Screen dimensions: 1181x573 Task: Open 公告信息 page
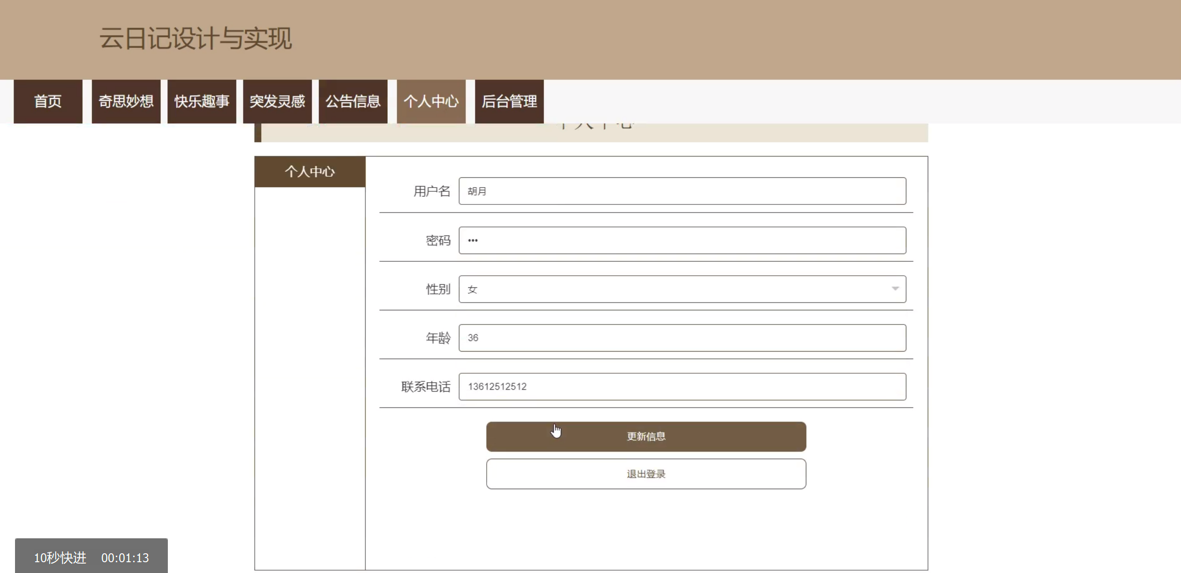(x=353, y=101)
